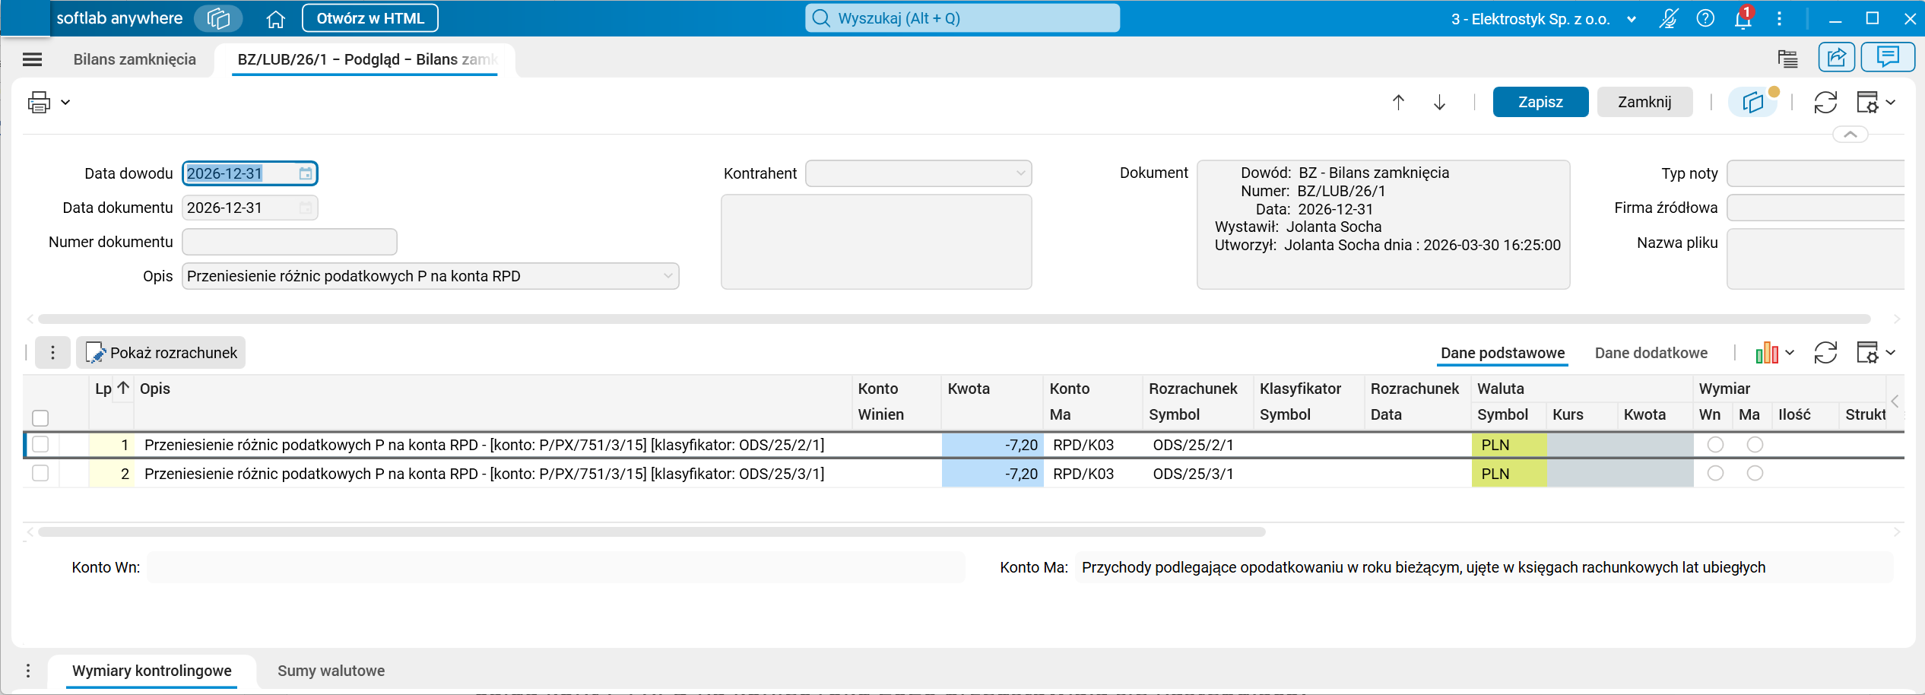Click the share icon
Image resolution: width=1925 pixels, height=695 pixels.
click(1837, 58)
